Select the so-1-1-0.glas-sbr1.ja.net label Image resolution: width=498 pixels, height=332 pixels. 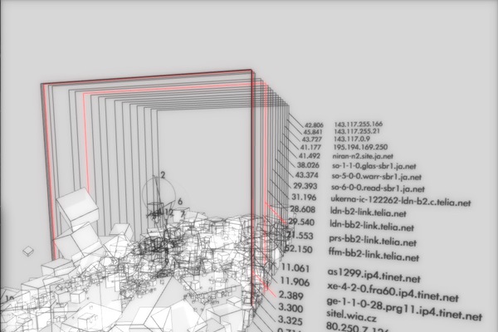pos(373,166)
